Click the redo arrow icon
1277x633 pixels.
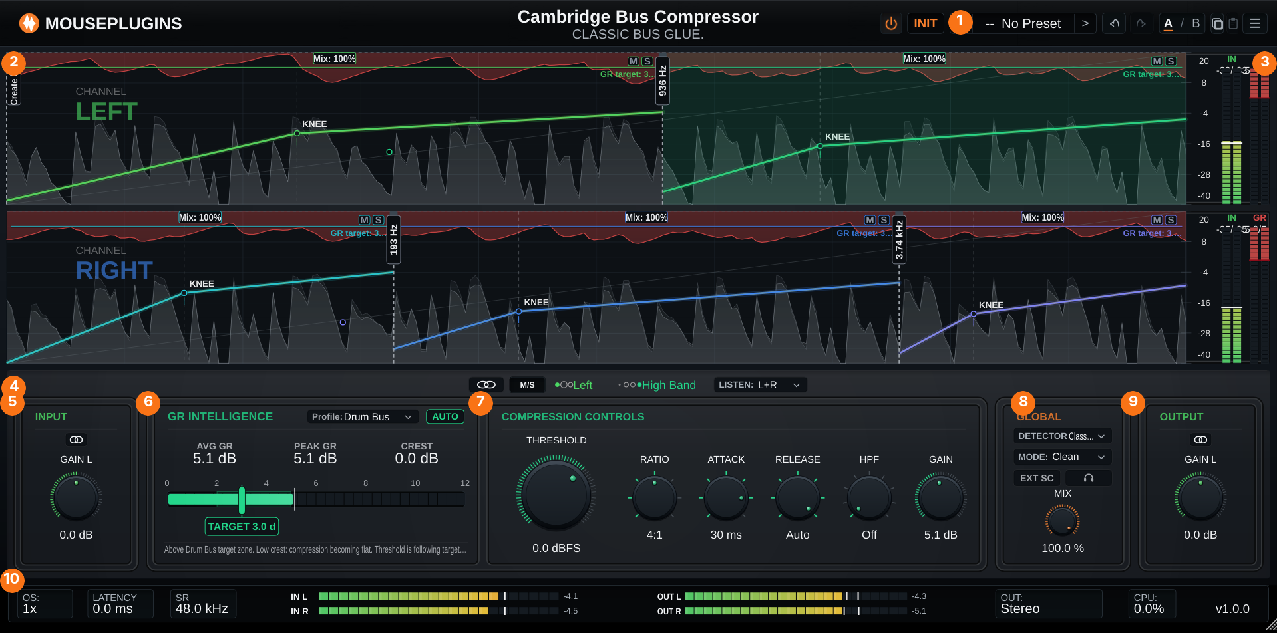(1141, 23)
